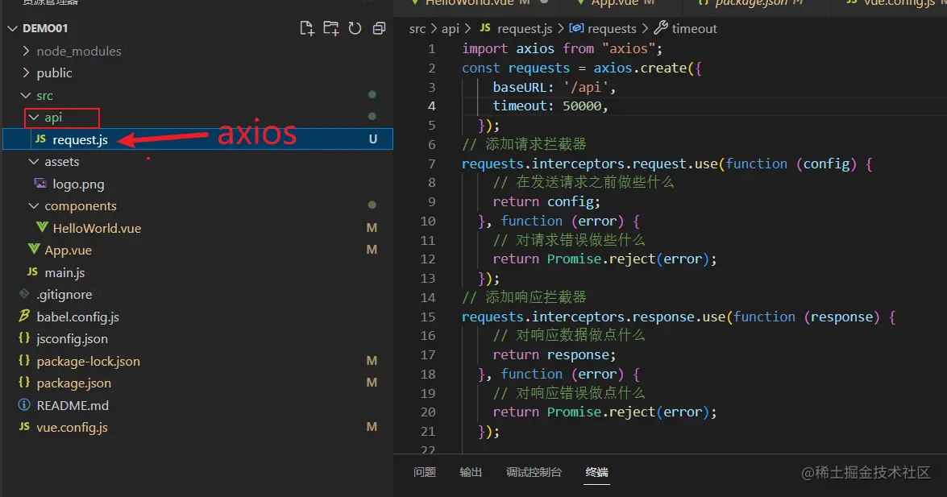Click the U status badge on request.js
Image resolution: width=947 pixels, height=497 pixels.
point(372,139)
